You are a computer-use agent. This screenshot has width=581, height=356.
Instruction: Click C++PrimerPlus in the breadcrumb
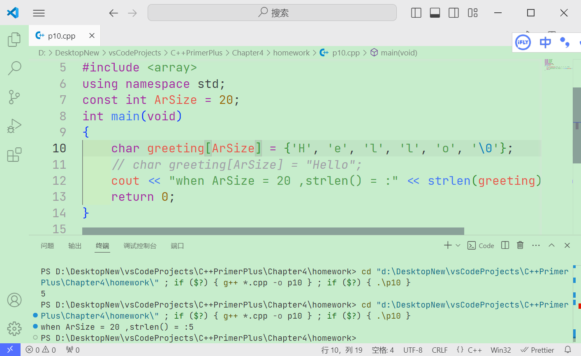point(197,53)
